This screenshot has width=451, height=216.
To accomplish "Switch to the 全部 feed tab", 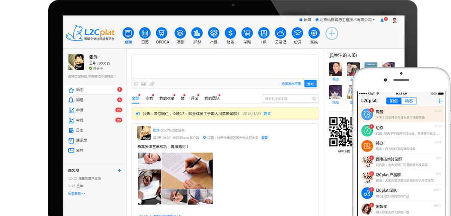I will point(136,98).
